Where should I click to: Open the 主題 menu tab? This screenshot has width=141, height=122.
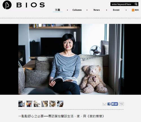click(58, 10)
